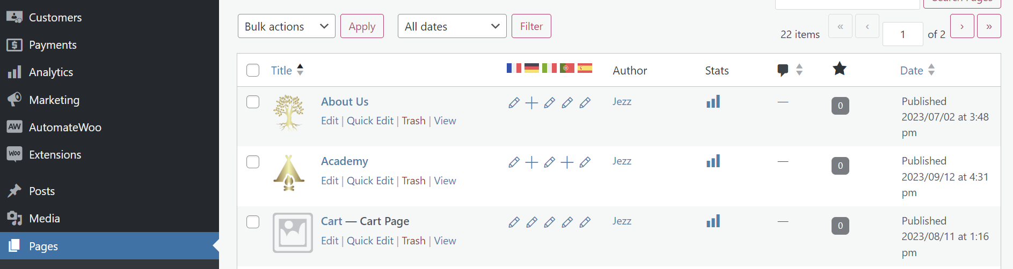Viewport: 1013px width, 269px height.
Task: Edit Portuguese translation of About Us
Action: click(x=567, y=103)
